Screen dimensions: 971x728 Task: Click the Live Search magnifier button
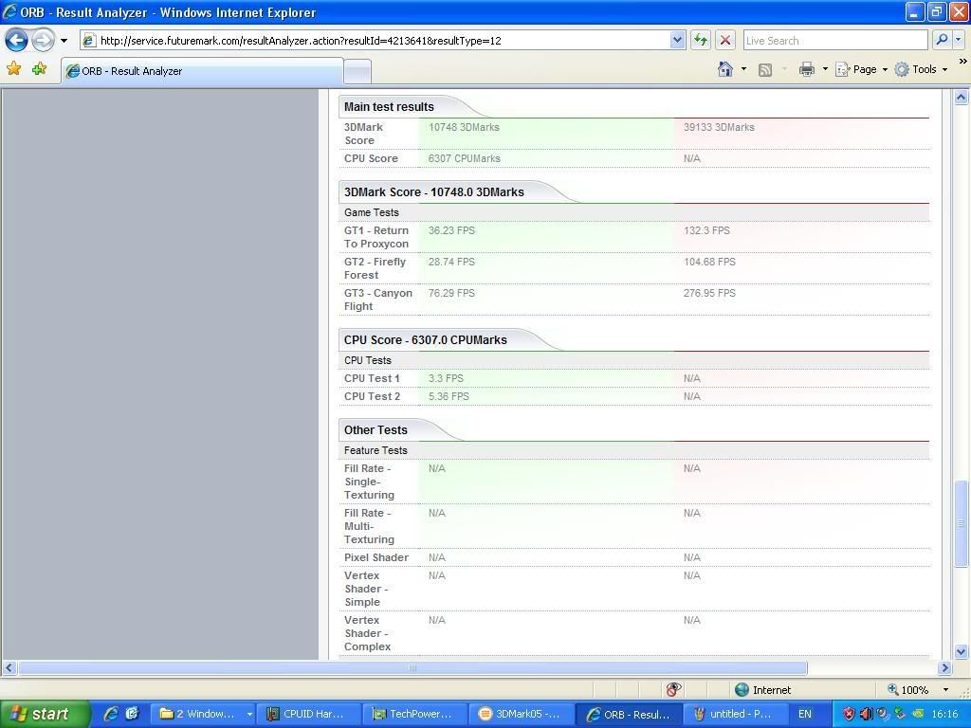(x=942, y=40)
